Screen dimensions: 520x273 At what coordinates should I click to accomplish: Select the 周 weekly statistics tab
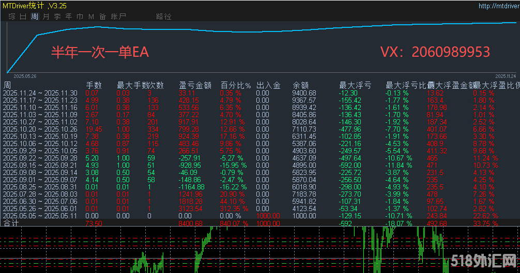point(35,17)
